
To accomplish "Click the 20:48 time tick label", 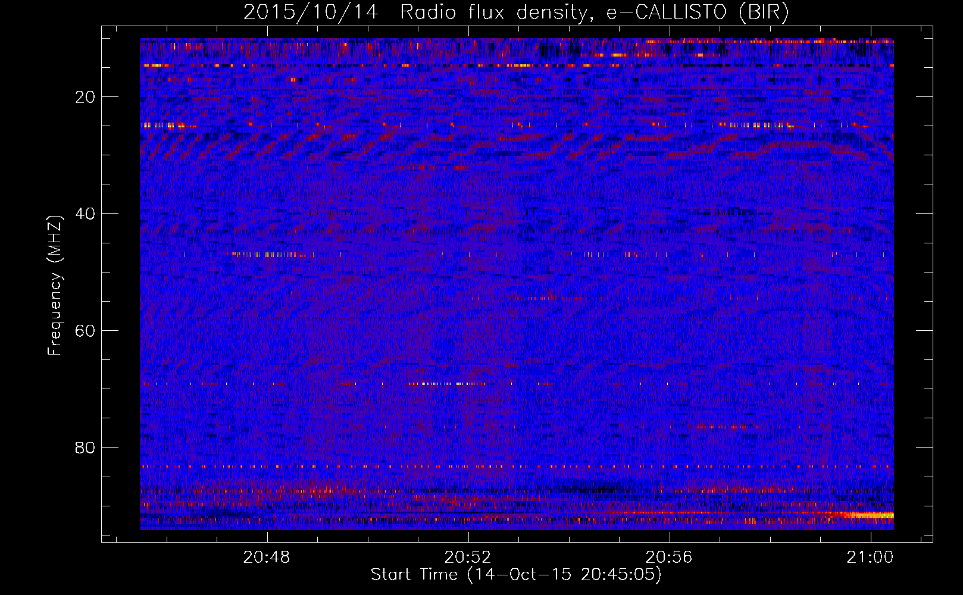I will pyautogui.click(x=267, y=558).
